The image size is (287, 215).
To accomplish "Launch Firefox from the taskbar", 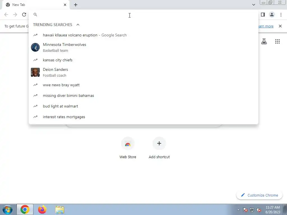I will point(42,209).
